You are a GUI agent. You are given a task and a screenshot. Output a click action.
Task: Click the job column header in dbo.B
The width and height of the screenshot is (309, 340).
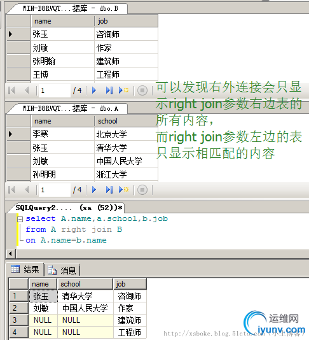coord(127,21)
